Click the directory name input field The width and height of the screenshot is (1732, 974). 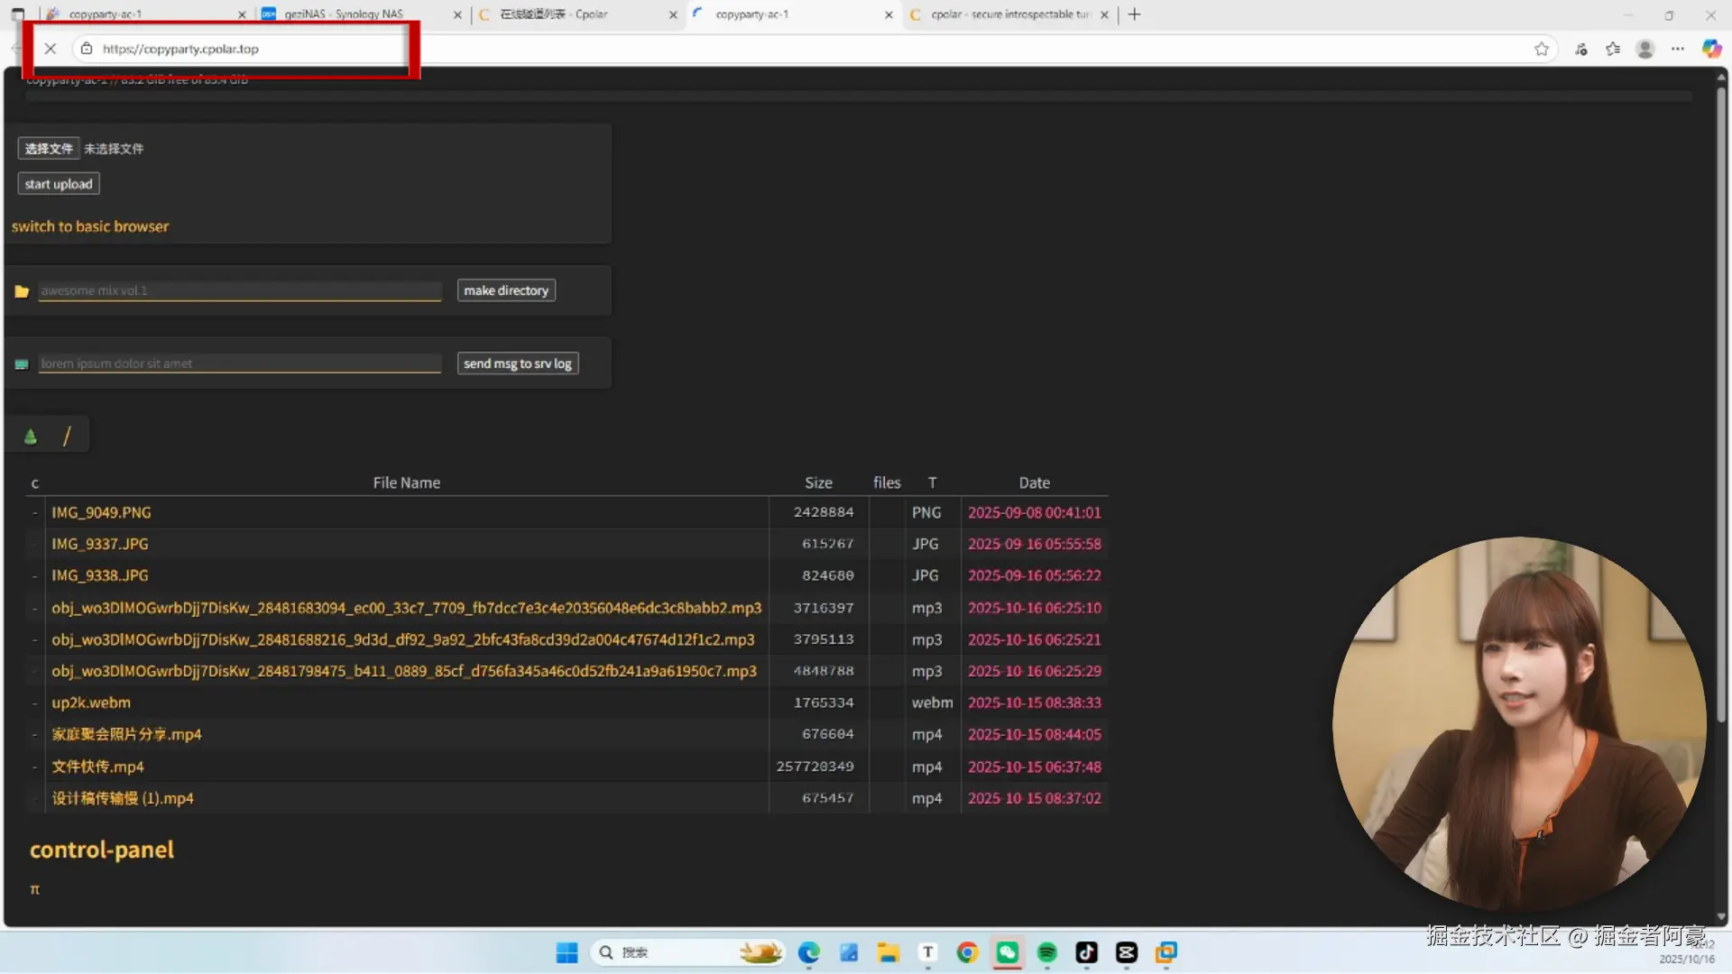[x=240, y=290]
